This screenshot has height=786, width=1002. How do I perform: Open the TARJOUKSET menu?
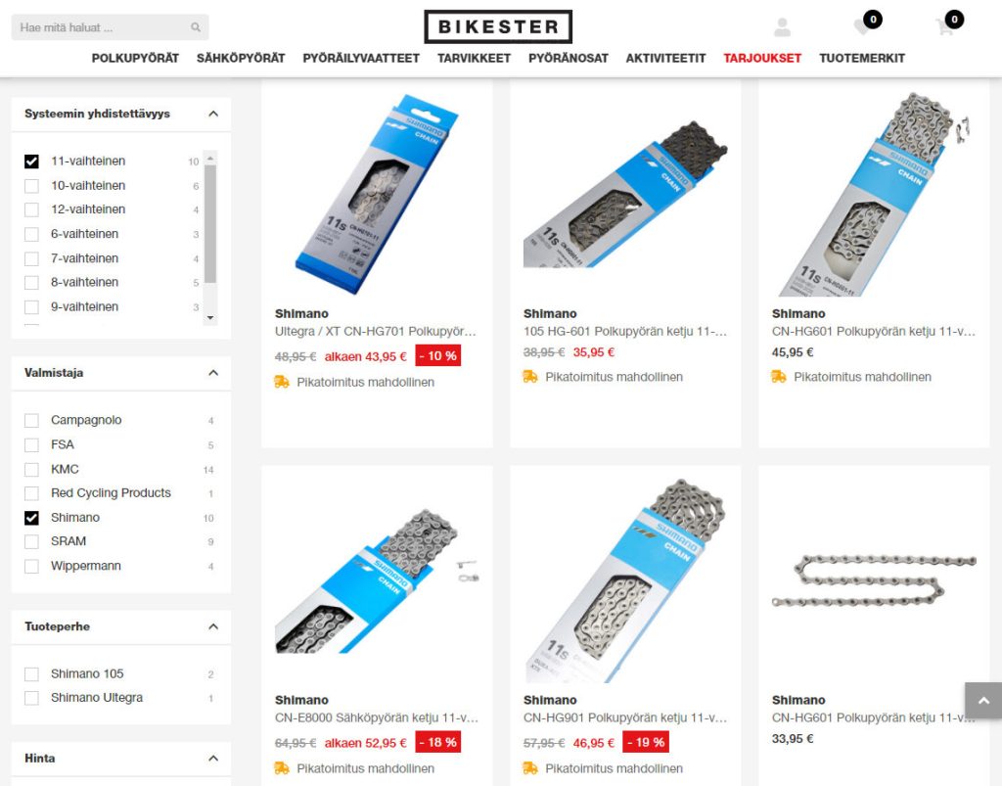[x=761, y=58]
